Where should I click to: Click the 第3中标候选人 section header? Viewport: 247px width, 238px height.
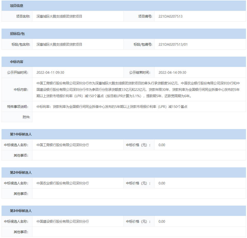click(x=21, y=211)
